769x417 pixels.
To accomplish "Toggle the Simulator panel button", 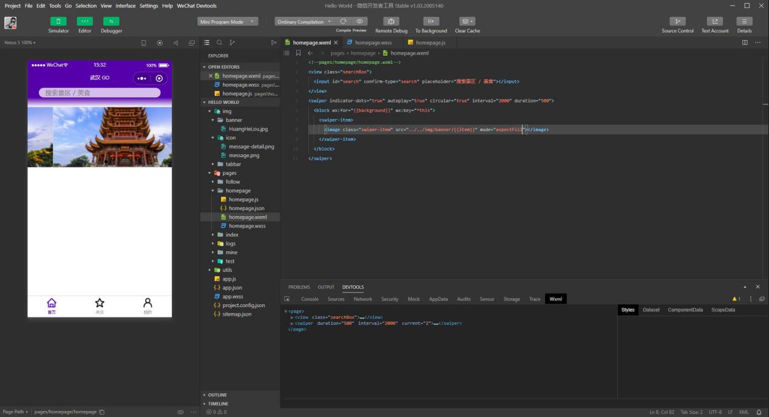I will (58, 21).
